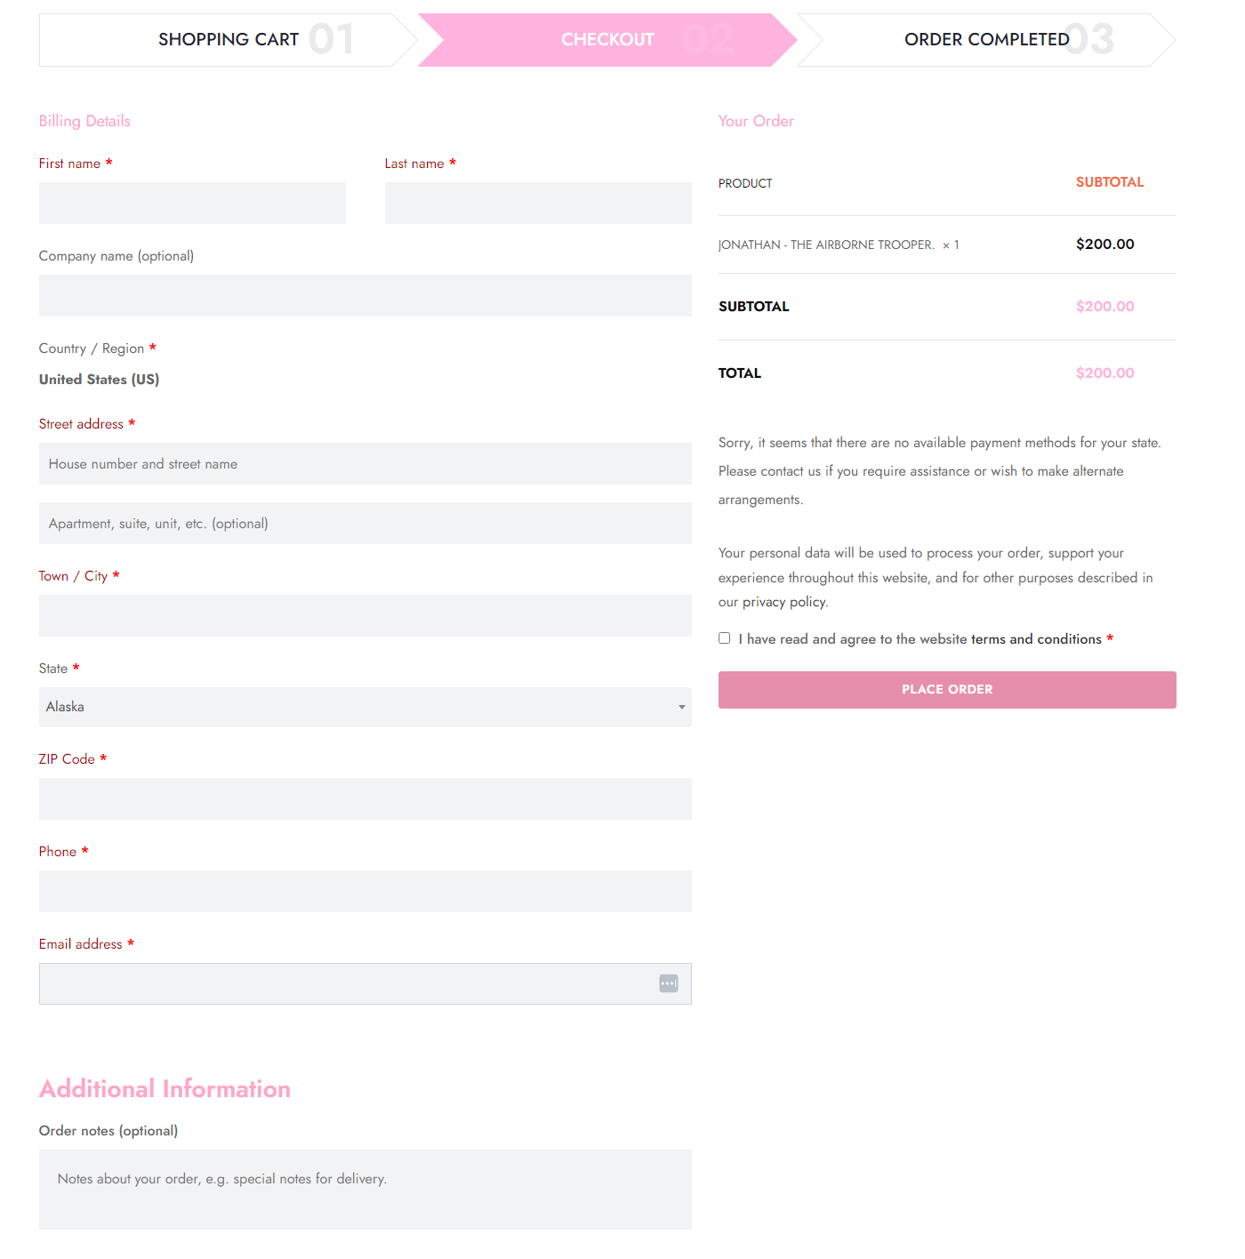Click the House number and street name field
The width and height of the screenshot is (1245, 1259).
[x=365, y=464]
